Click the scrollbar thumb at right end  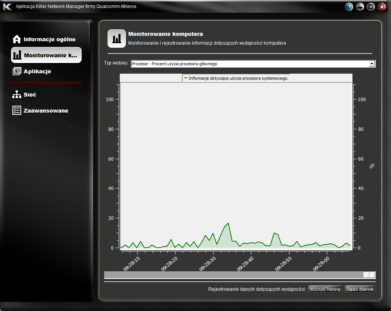369,275
